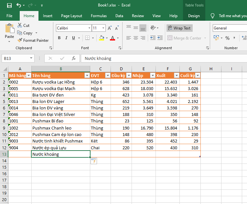Viewport: 247px width, 204px height.
Task: Increase font size with large A icon
Action: (110, 28)
